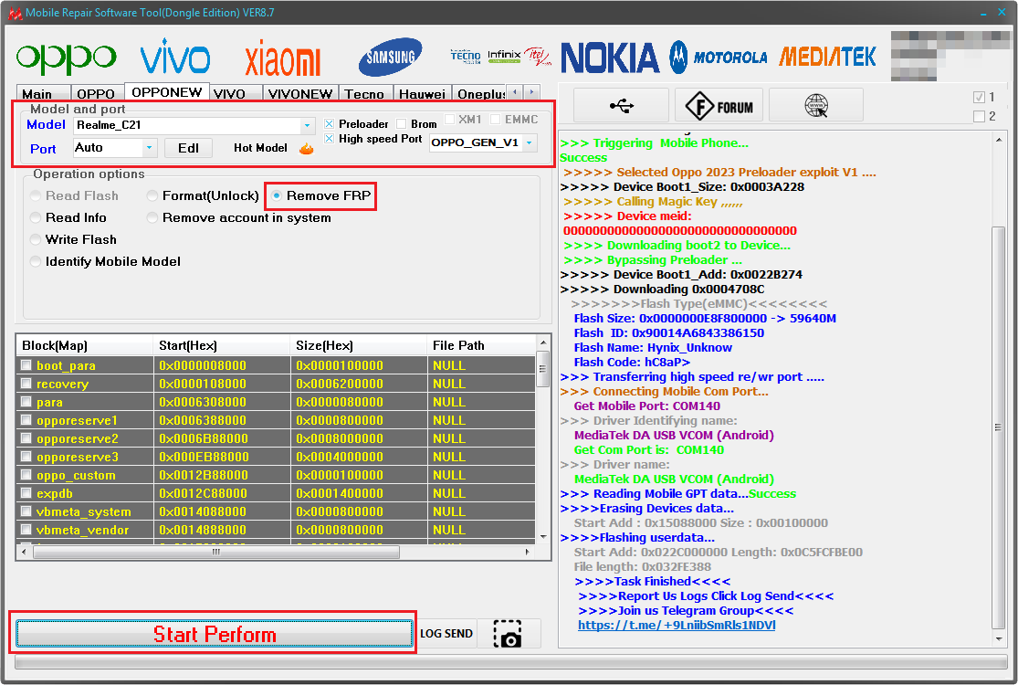Click the USB connection icon button

(622, 105)
